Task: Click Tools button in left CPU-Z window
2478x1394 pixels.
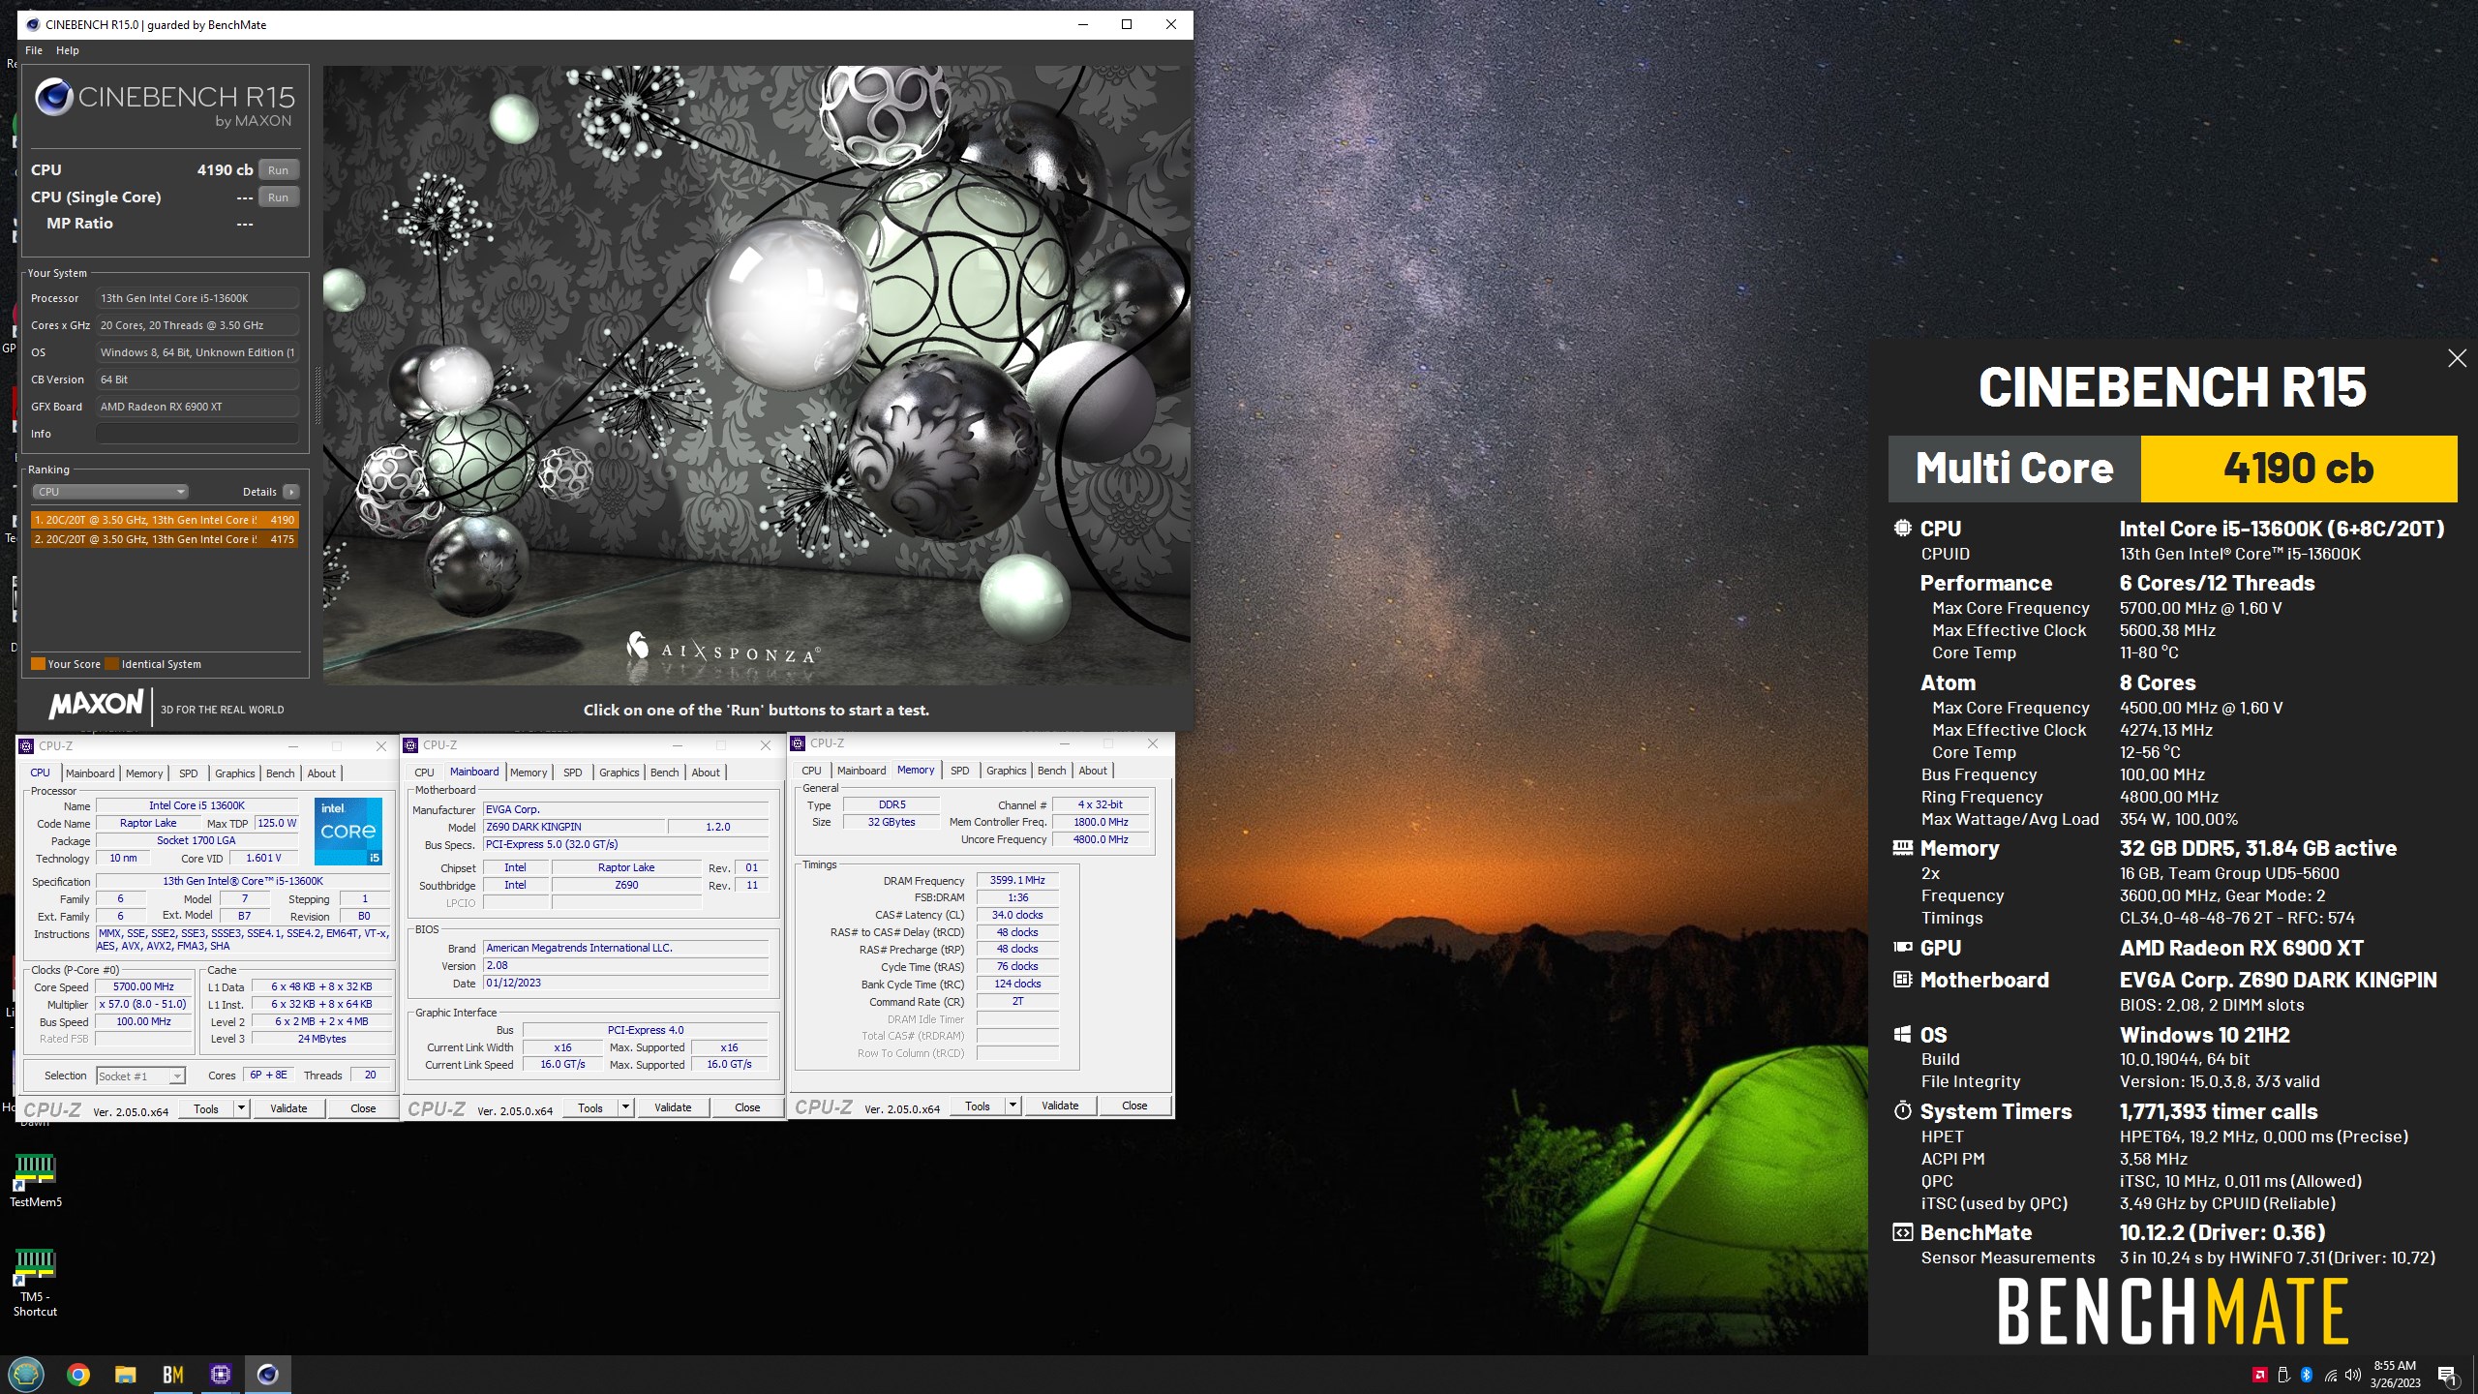Action: (x=206, y=1109)
